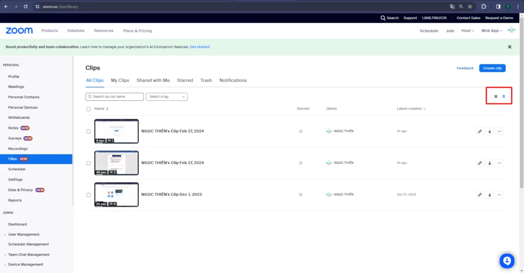Open more options for second clip
Screen dimensions: 524x273
pos(499,163)
